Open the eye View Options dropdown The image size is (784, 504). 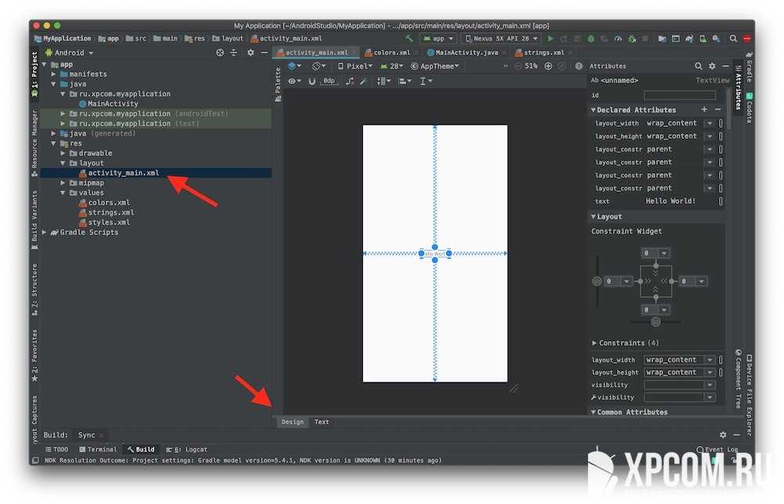click(x=294, y=81)
